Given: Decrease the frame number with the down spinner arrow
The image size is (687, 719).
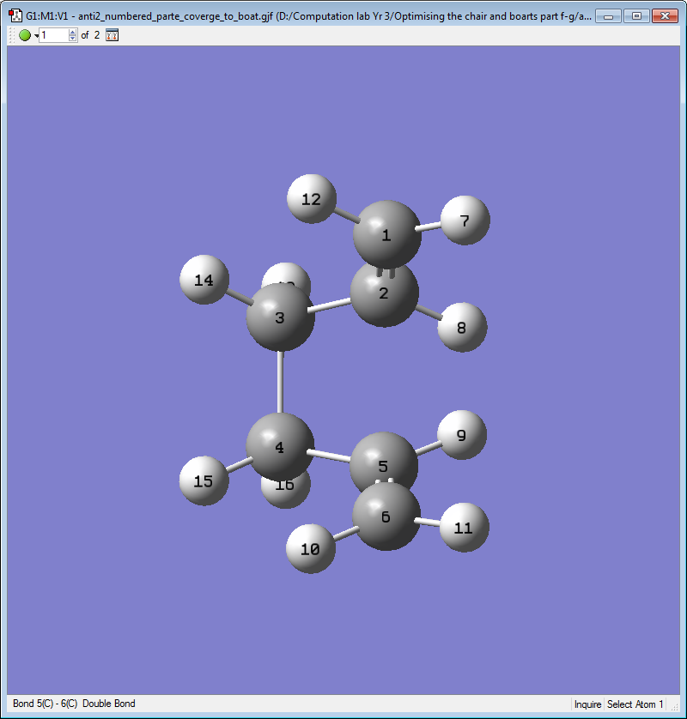Looking at the screenshot, I should click(72, 39).
